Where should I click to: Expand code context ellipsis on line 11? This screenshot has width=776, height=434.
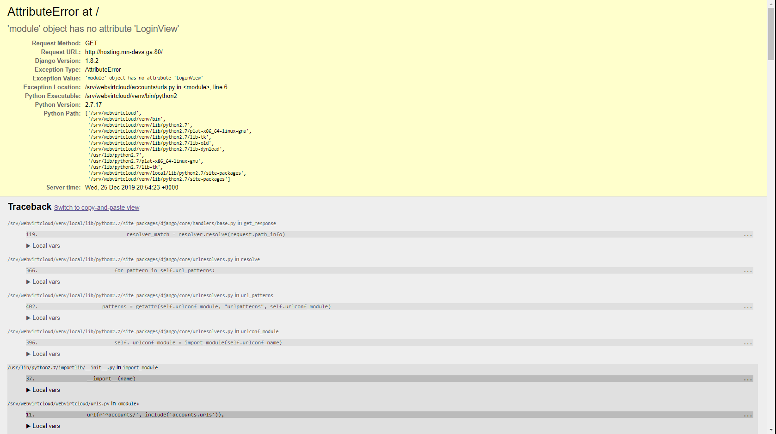(748, 415)
